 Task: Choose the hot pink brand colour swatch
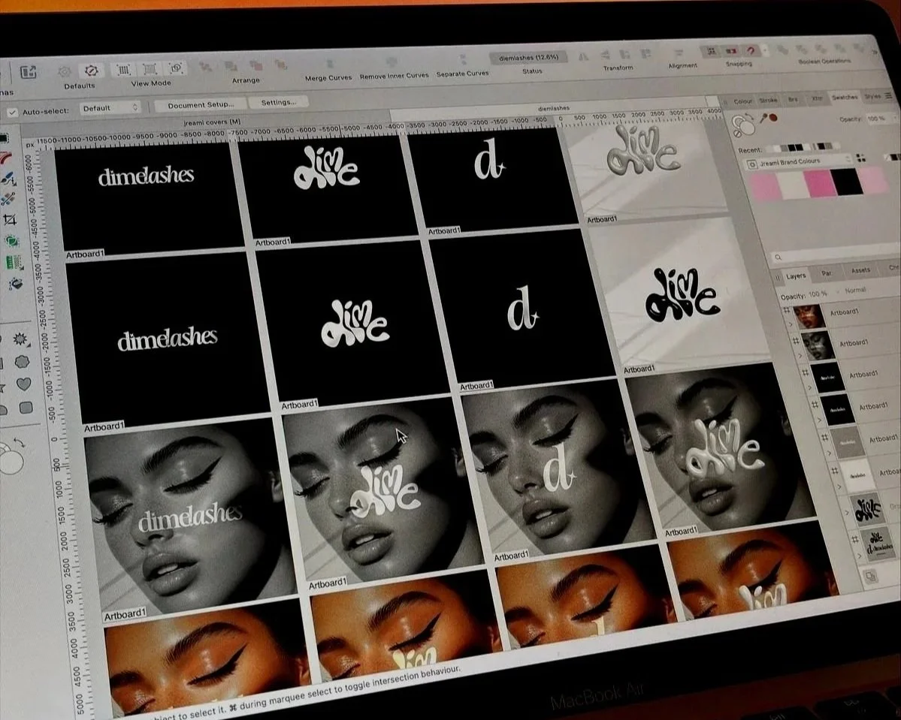coord(819,184)
